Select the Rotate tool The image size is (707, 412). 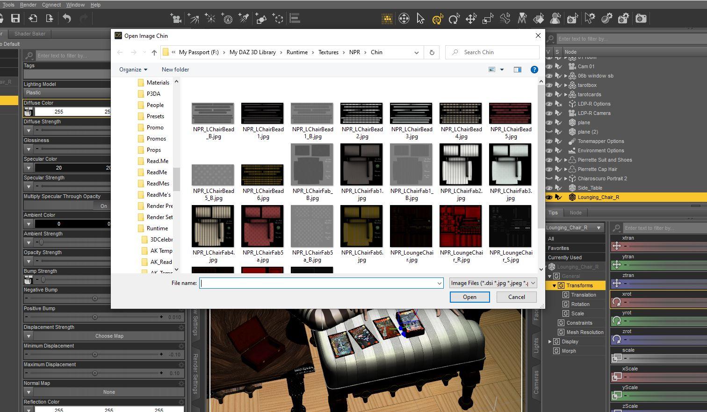tap(454, 19)
